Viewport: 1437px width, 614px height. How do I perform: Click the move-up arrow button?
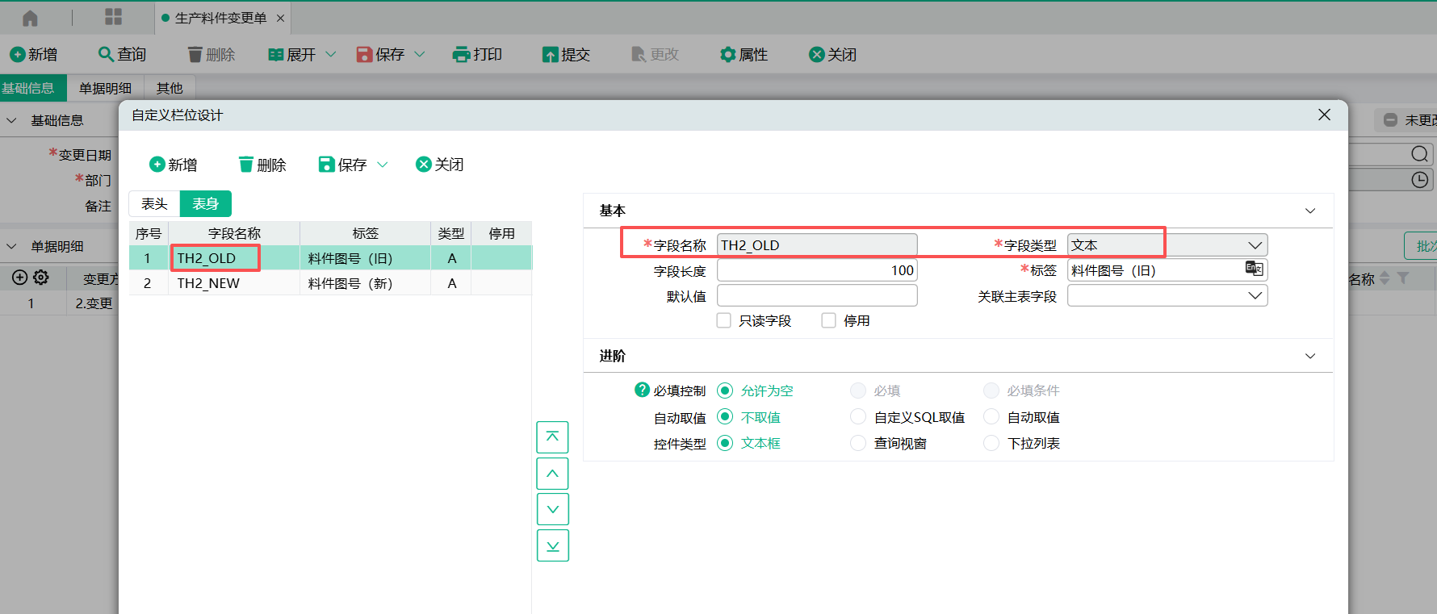[552, 474]
